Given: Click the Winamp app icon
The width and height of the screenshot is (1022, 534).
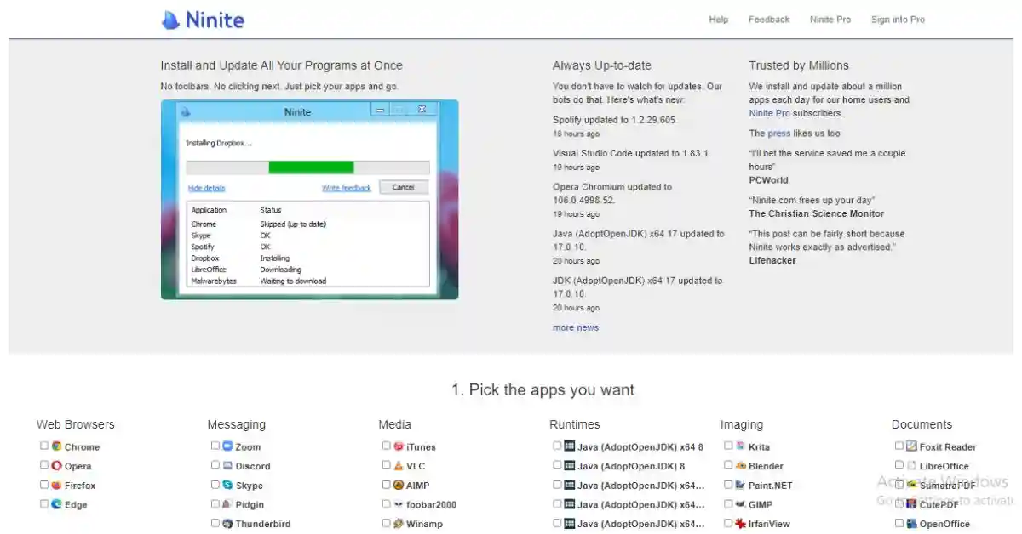Looking at the screenshot, I should coord(399,523).
